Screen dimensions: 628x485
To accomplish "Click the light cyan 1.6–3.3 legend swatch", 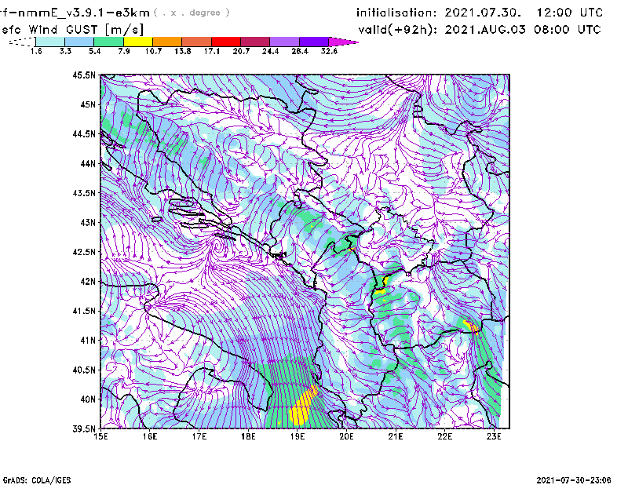I will [x=50, y=42].
